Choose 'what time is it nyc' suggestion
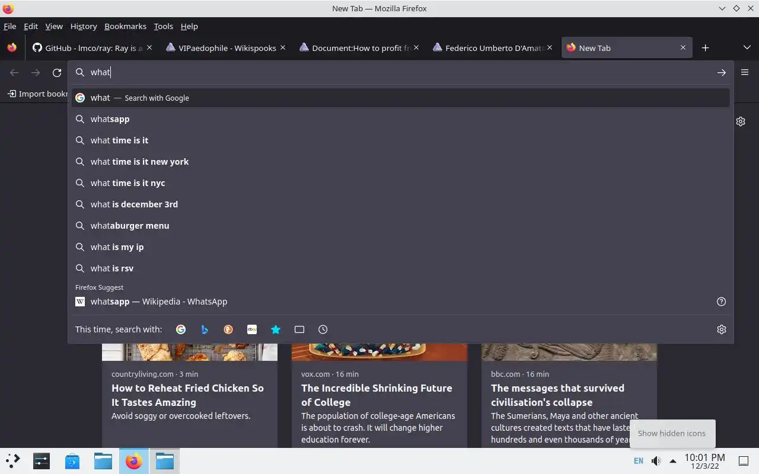The image size is (759, 474). (x=401, y=183)
